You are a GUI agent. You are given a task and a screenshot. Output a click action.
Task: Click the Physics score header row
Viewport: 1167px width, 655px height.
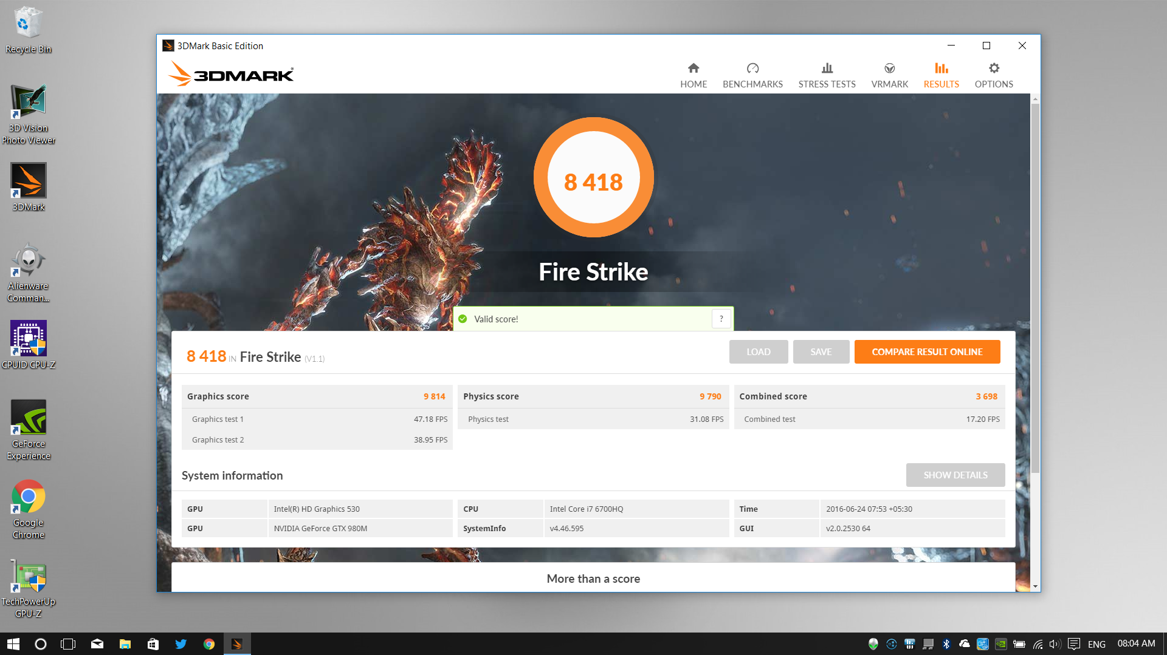point(593,396)
